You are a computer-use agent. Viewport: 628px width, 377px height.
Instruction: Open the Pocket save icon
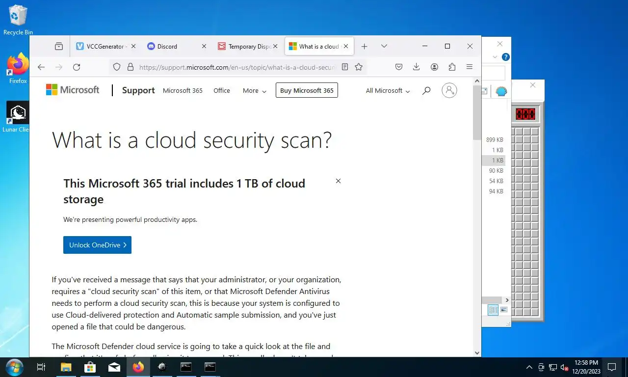pos(399,67)
